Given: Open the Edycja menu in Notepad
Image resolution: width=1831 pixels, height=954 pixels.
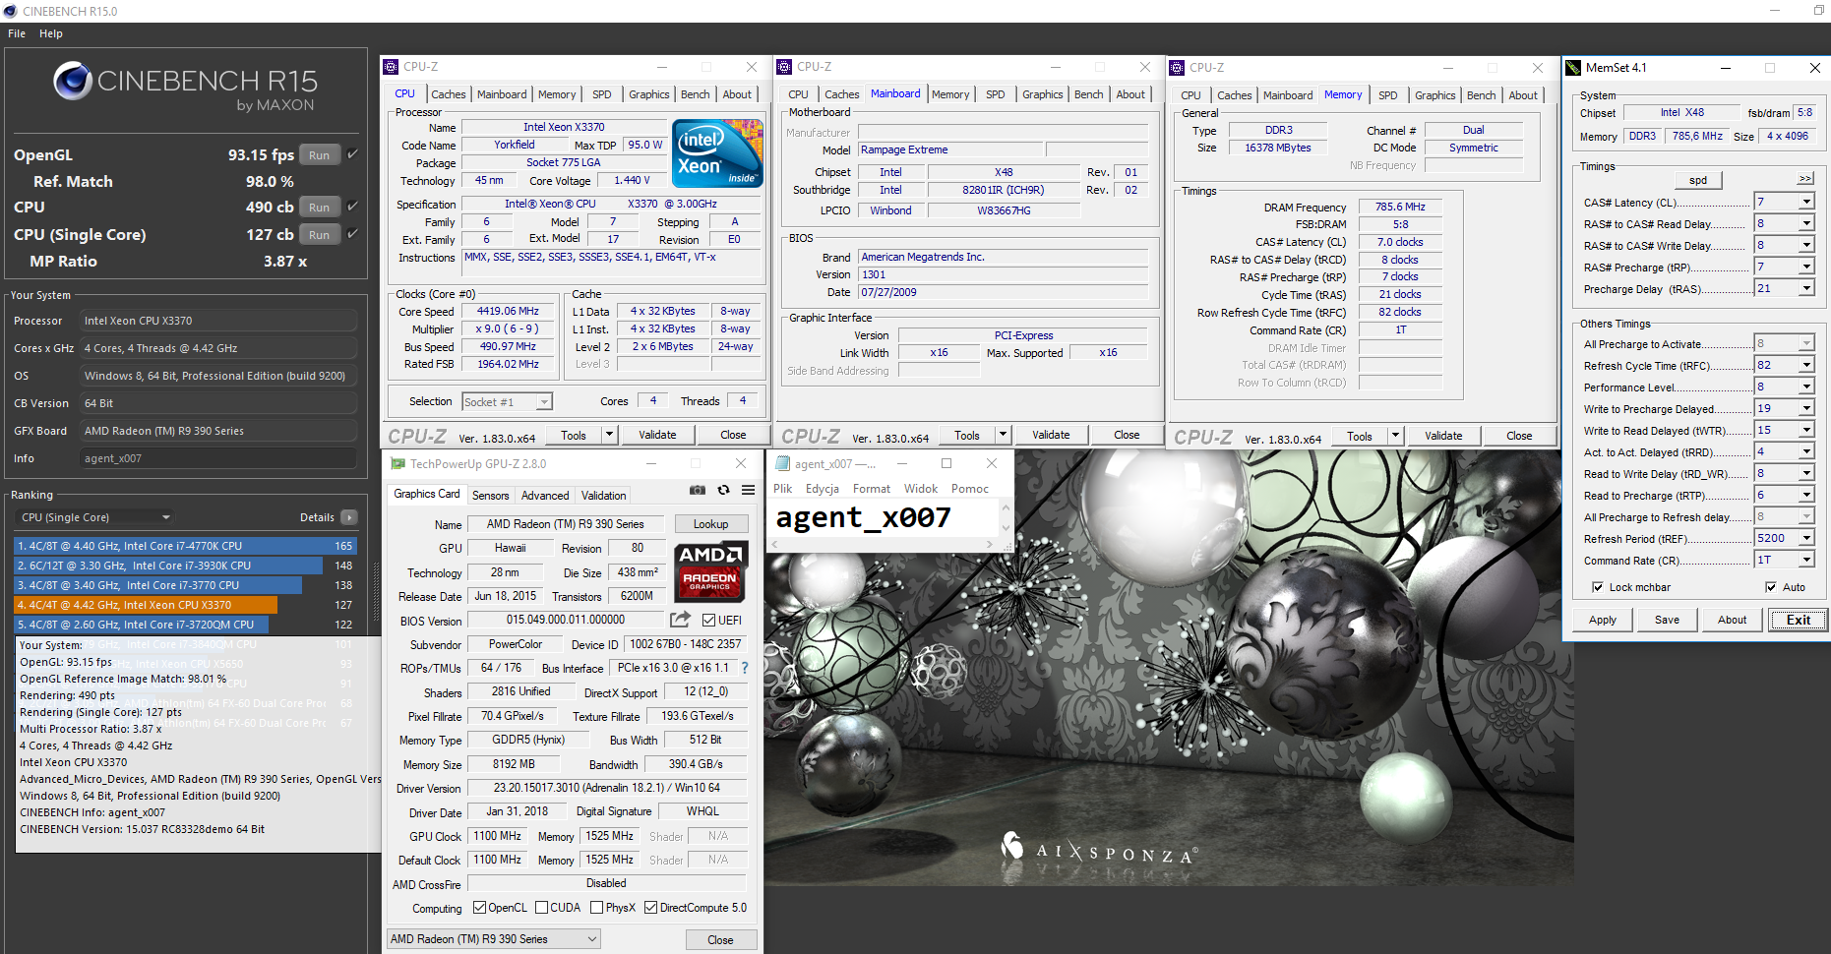Looking at the screenshot, I should click(x=823, y=489).
